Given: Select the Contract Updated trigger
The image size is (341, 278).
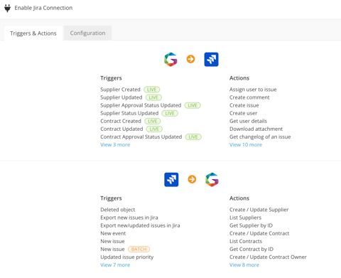Looking at the screenshot, I should coord(121,129).
